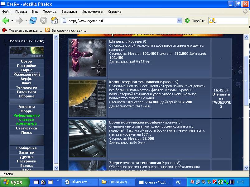Click the RSS feed icon in bookmarks toolbar
The width and height of the screenshot is (250, 187).
tap(47, 30)
